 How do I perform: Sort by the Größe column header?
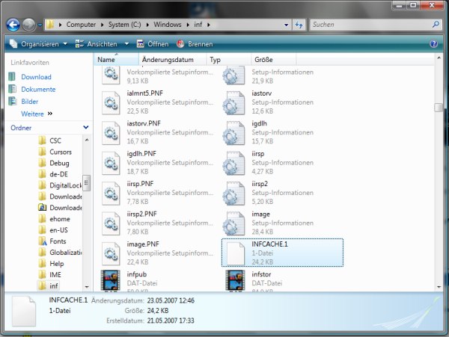[x=273, y=60]
